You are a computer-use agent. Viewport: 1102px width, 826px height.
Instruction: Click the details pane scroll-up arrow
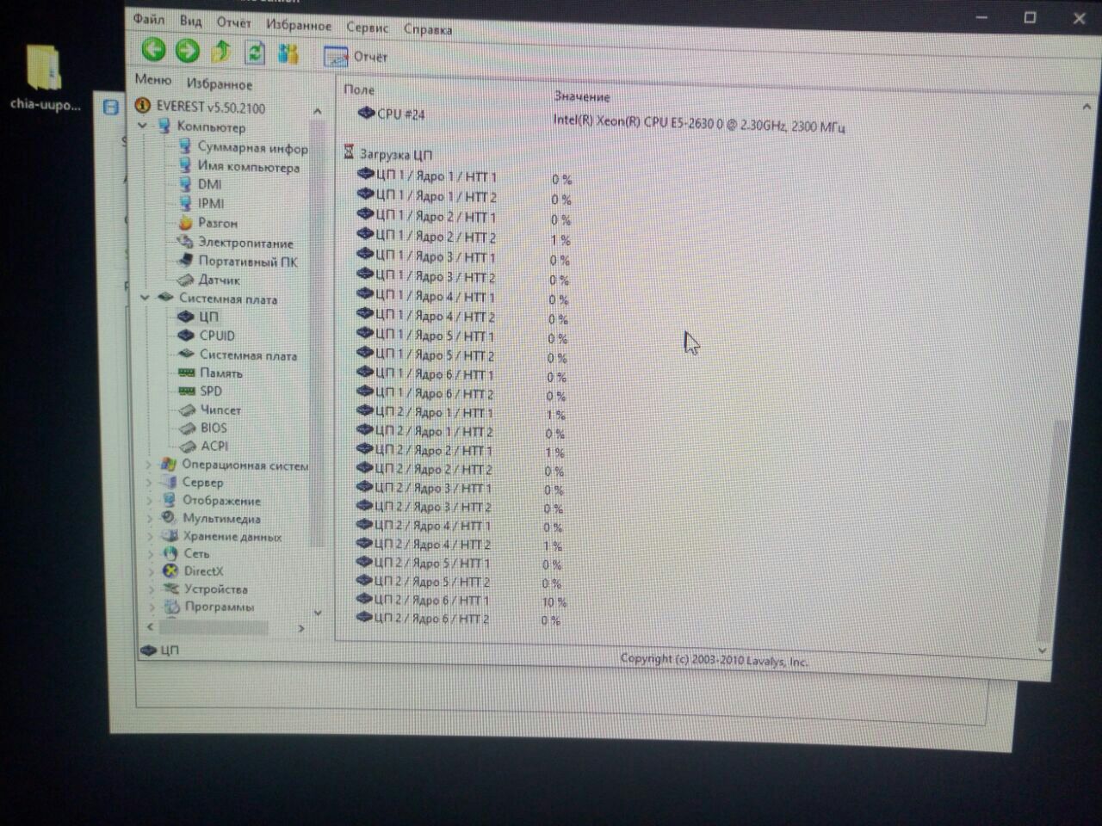pos(1086,106)
